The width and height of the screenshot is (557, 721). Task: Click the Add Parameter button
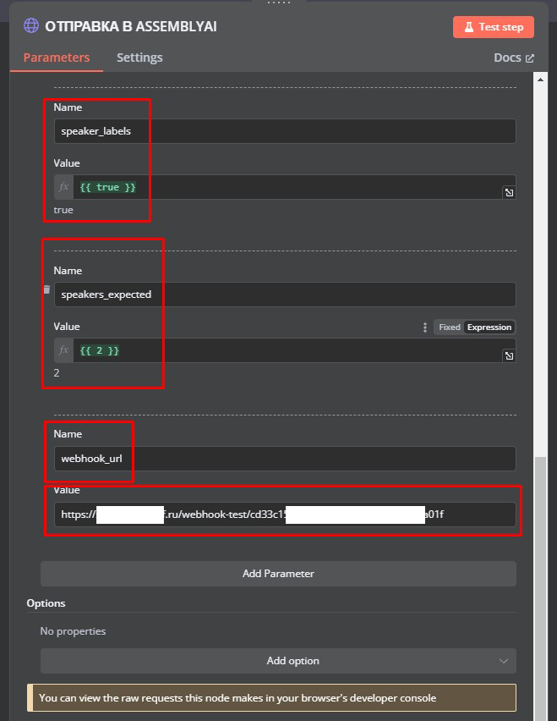pyautogui.click(x=278, y=574)
